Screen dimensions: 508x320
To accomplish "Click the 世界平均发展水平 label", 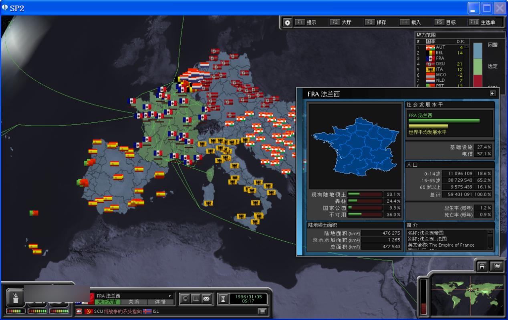I will point(427,132).
